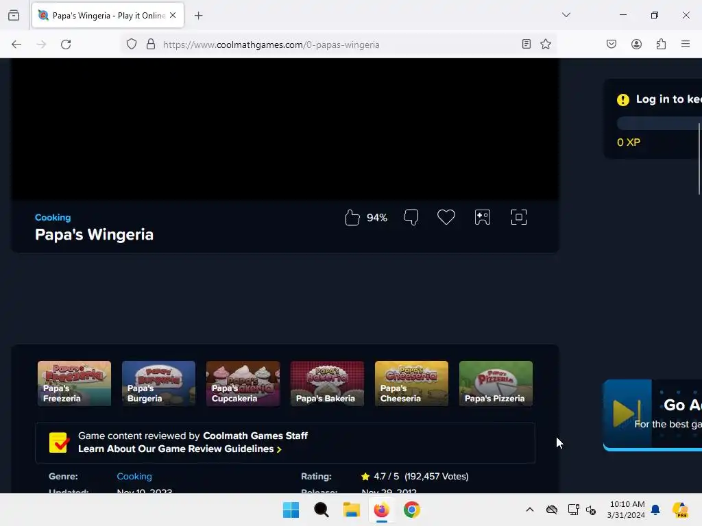Open File Explorer from taskbar

coord(352,510)
